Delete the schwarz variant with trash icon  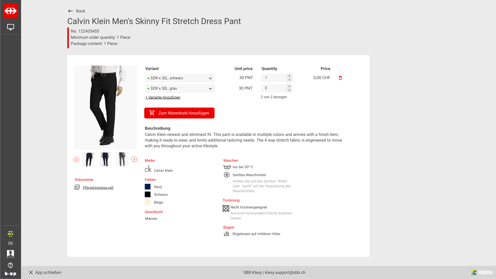340,78
